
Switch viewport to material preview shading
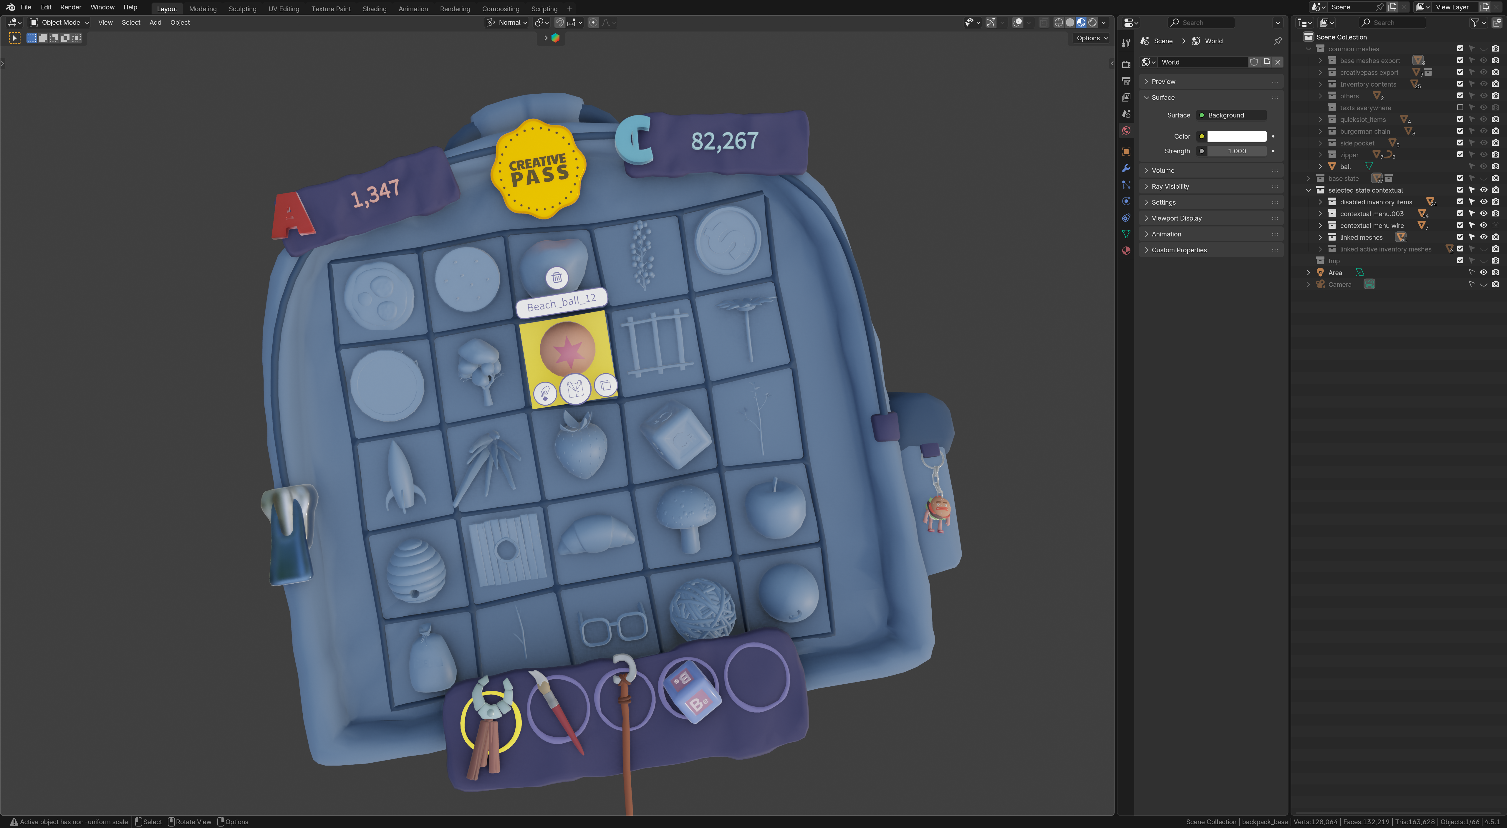pyautogui.click(x=1081, y=22)
